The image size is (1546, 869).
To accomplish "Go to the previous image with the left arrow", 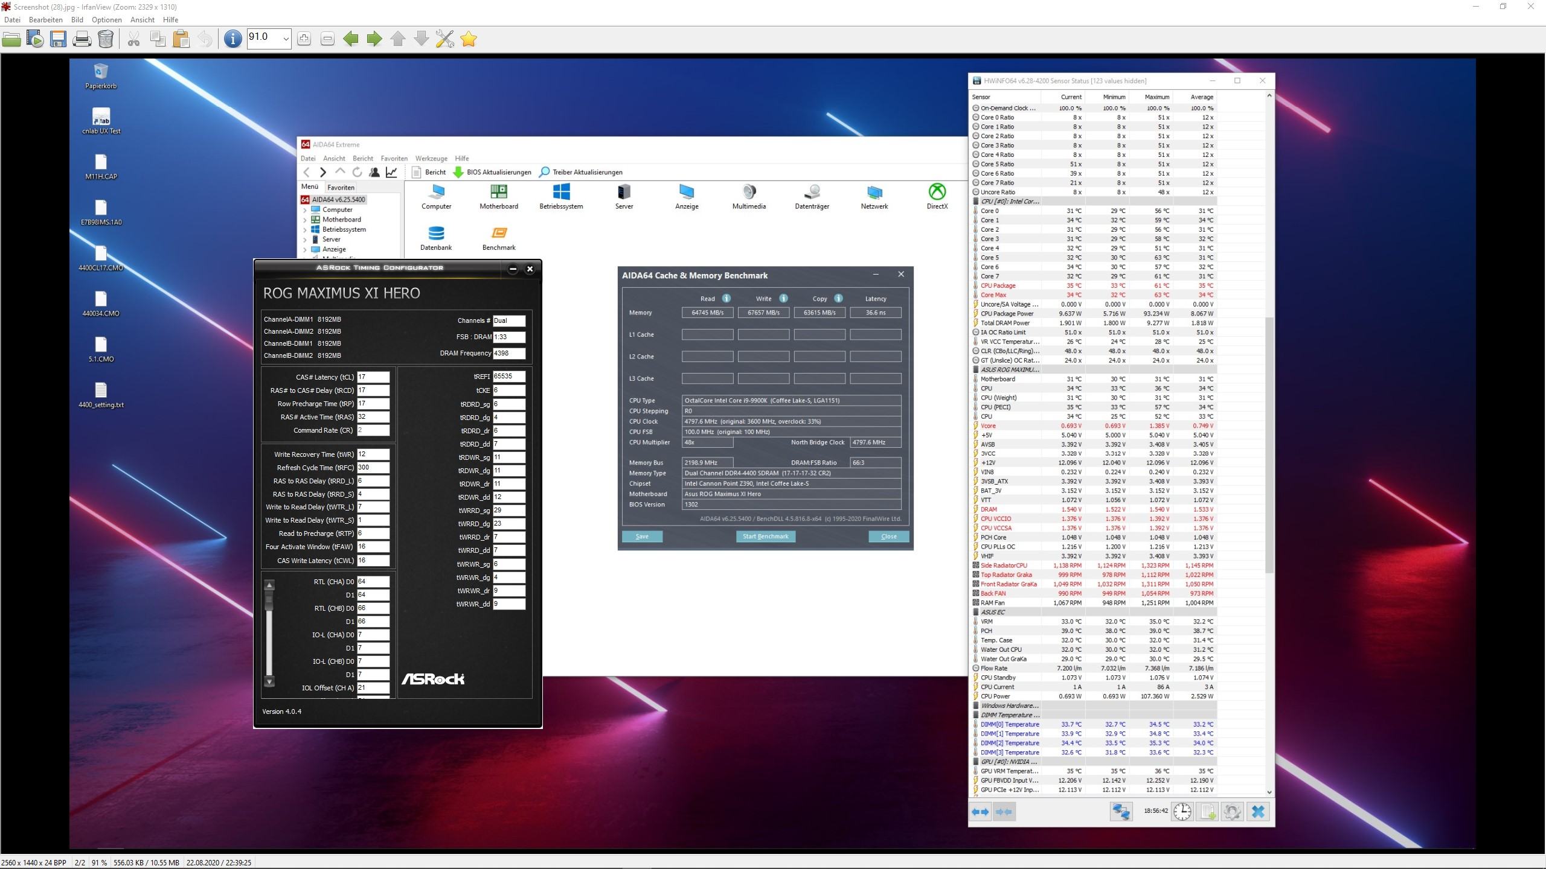I will point(351,39).
